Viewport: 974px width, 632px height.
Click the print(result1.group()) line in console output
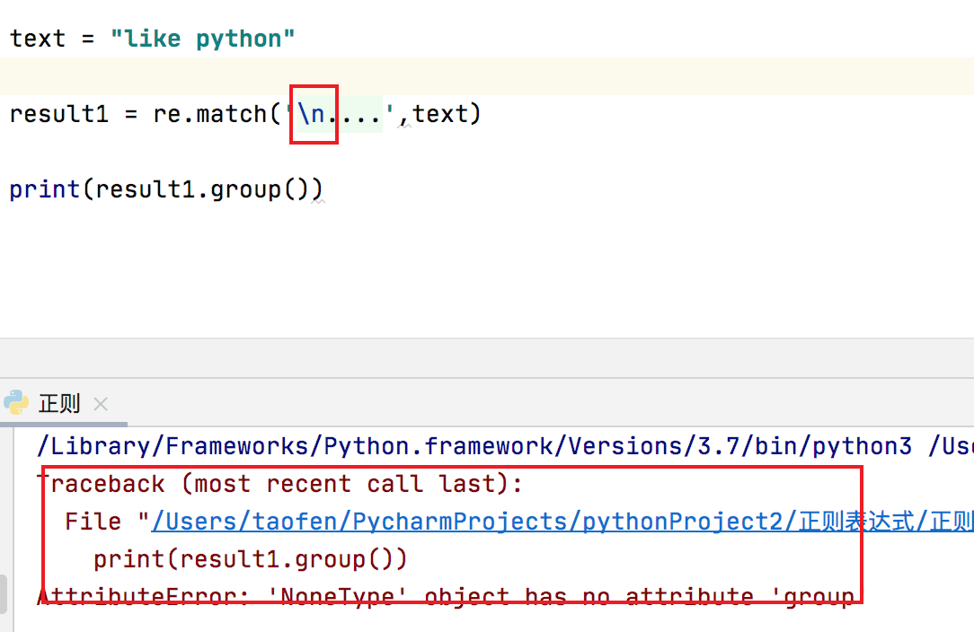tap(251, 559)
